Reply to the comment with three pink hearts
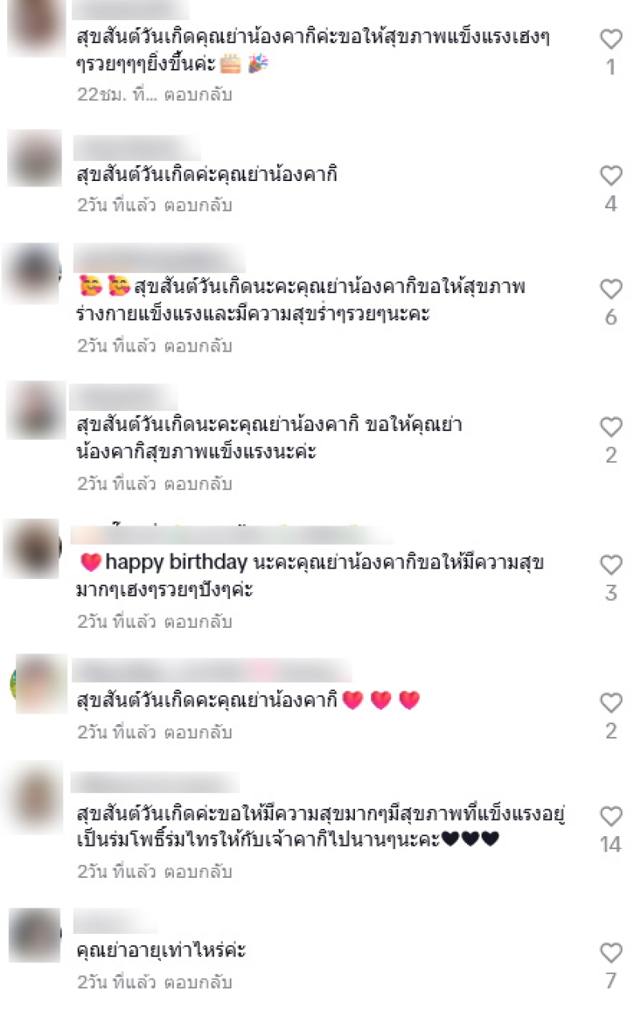Screen dimensions: 641x1010 pyautogui.click(x=198, y=732)
